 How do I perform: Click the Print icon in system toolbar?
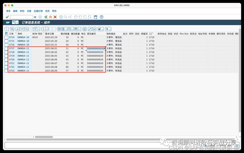pyautogui.click(x=61, y=17)
